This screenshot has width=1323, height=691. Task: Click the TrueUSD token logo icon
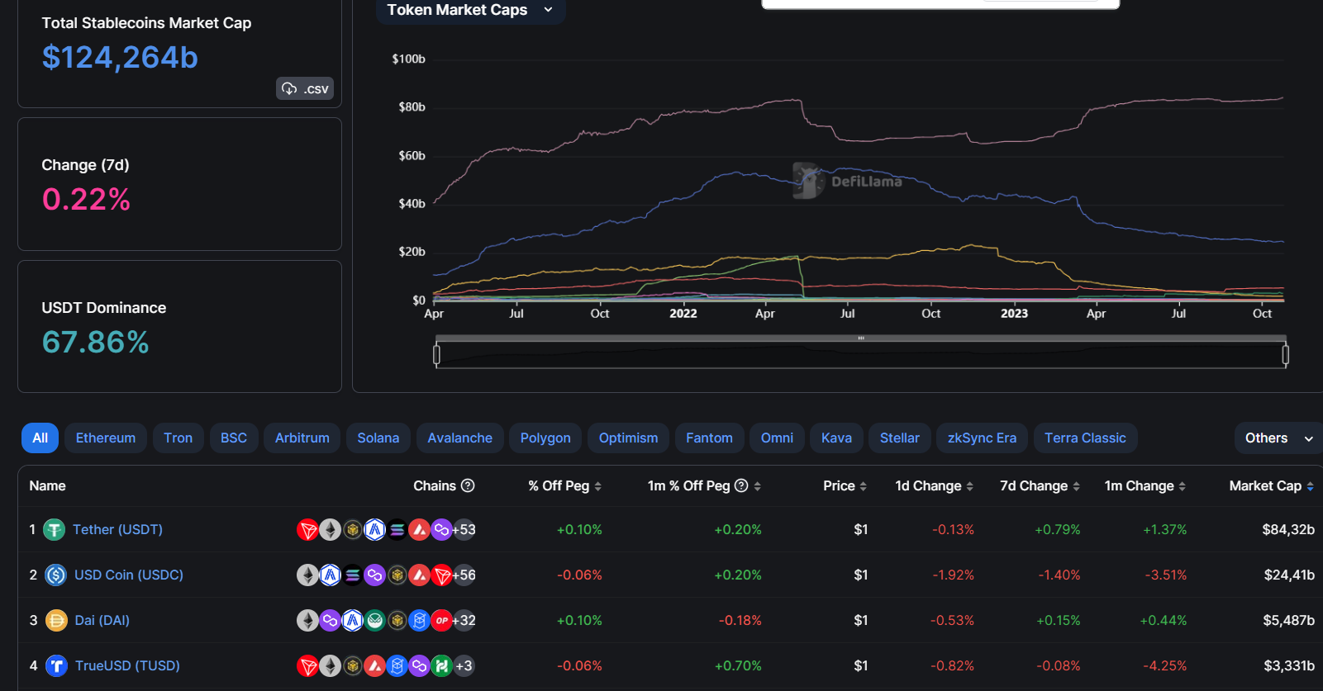click(56, 665)
